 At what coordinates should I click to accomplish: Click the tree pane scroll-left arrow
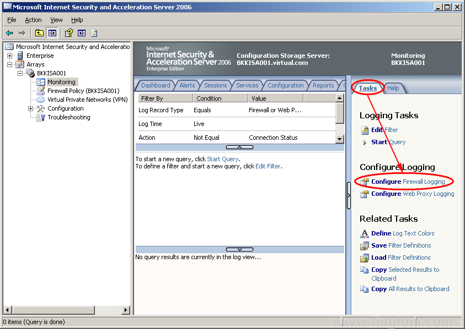tap(8, 310)
